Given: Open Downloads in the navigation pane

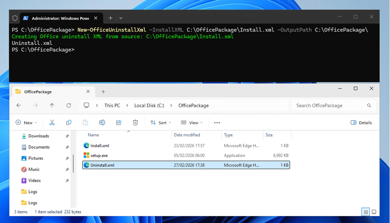Looking at the screenshot, I should [38, 136].
